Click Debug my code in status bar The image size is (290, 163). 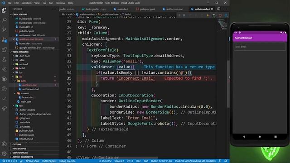pyautogui.click(x=68, y=161)
